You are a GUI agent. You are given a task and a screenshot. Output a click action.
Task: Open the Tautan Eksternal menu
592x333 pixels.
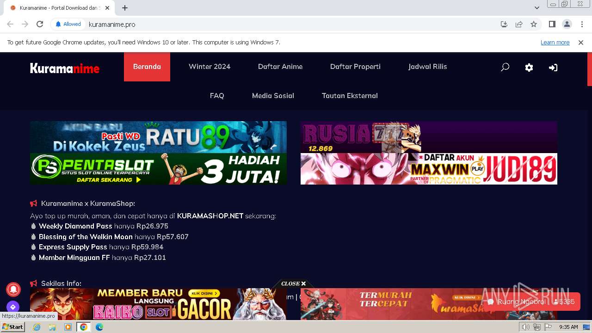coord(350,96)
